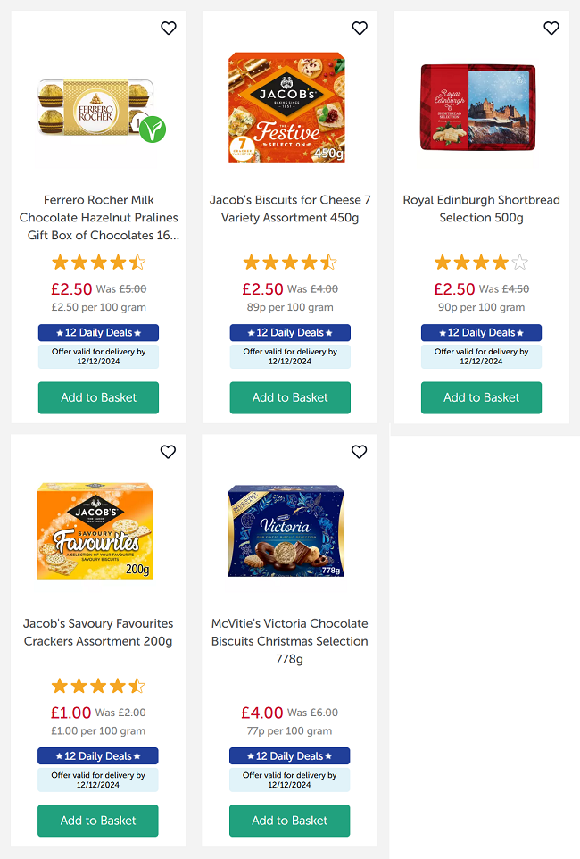Click 12 Daily Deals badge under Ferrero Rocher
Image resolution: width=580 pixels, height=859 pixels.
click(x=98, y=333)
